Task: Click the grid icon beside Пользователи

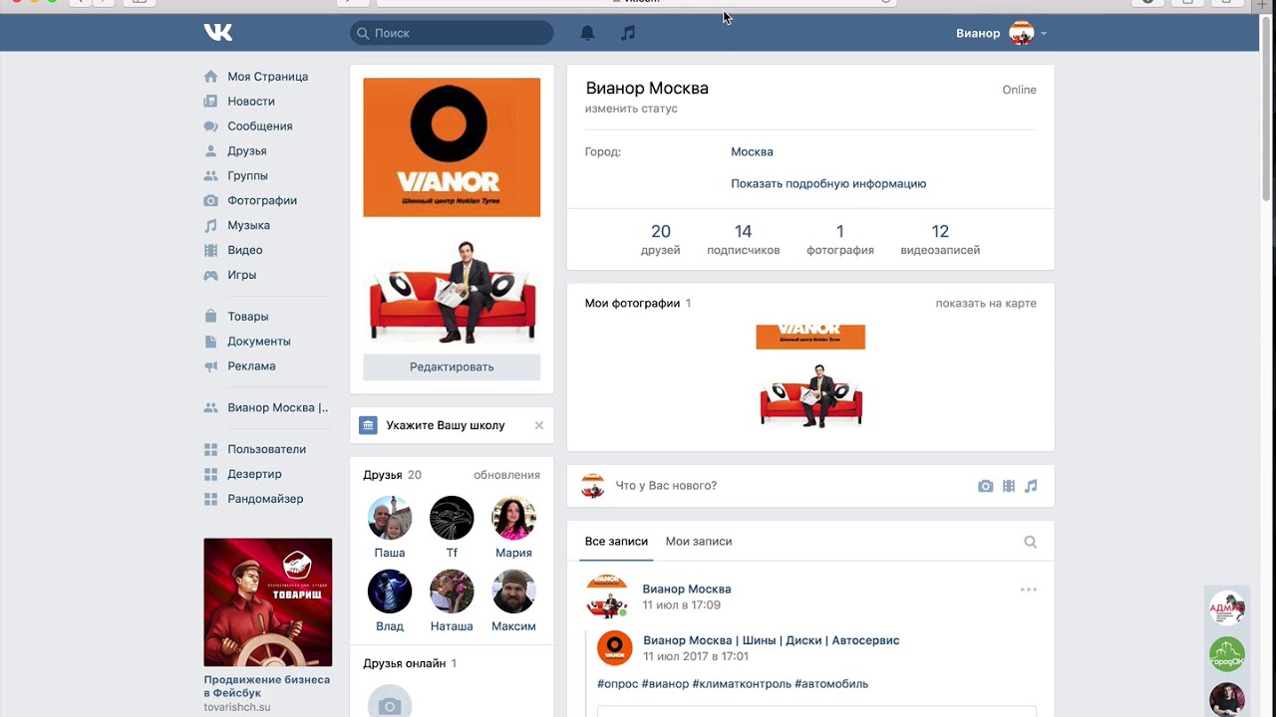Action: (210, 449)
